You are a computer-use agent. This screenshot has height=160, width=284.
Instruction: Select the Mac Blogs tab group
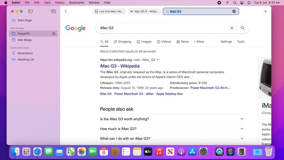33,40
